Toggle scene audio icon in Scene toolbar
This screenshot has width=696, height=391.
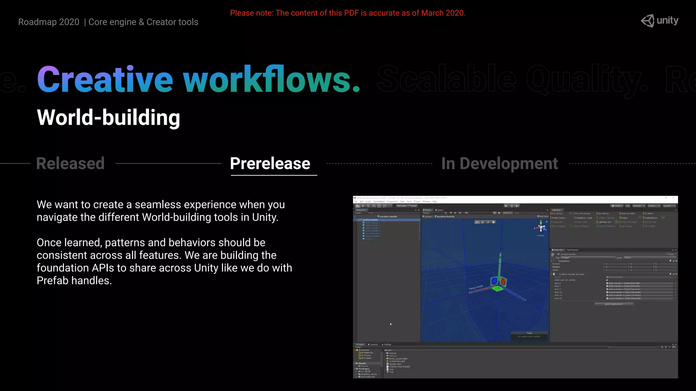[x=455, y=213]
